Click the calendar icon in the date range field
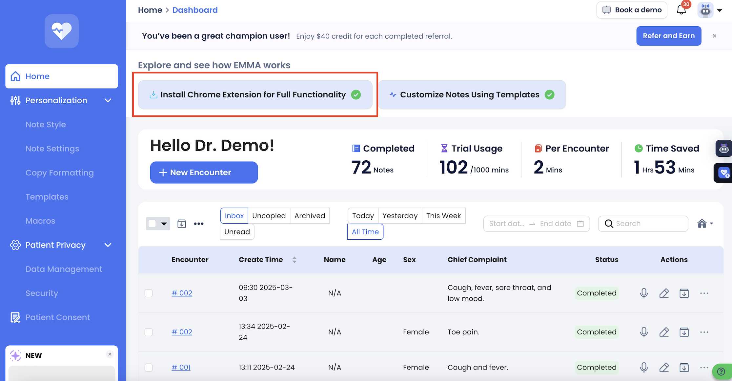Screen dimensions: 732x381 [580, 224]
